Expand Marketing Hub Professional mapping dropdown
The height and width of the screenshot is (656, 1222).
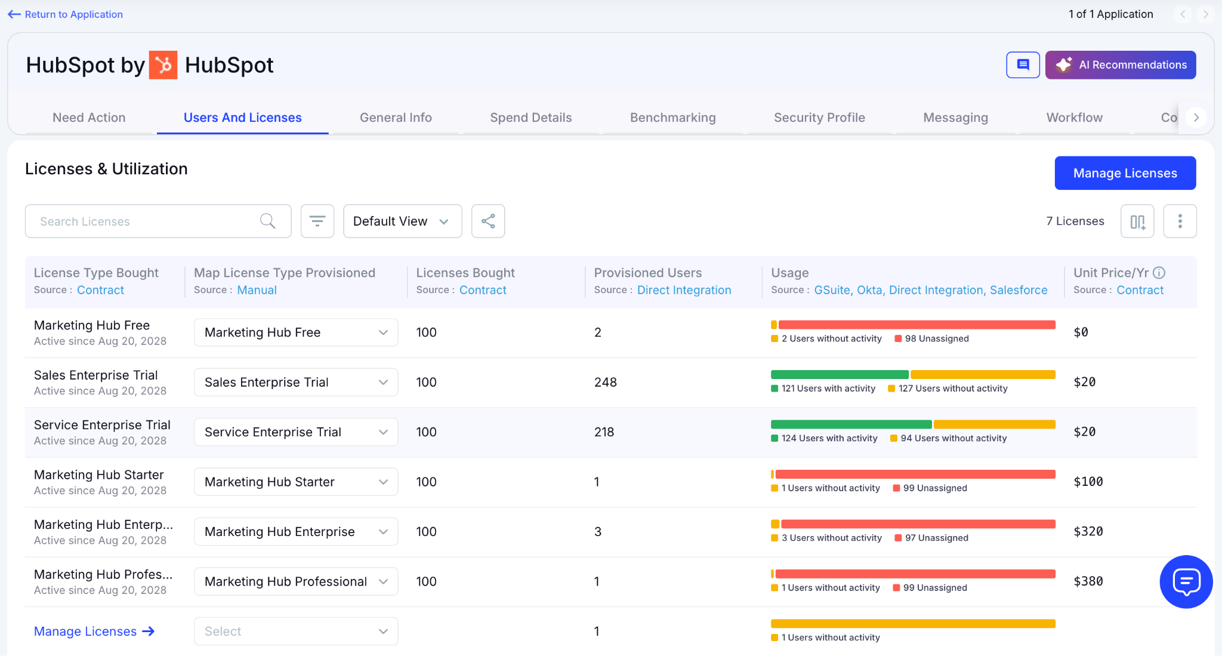pyautogui.click(x=295, y=581)
